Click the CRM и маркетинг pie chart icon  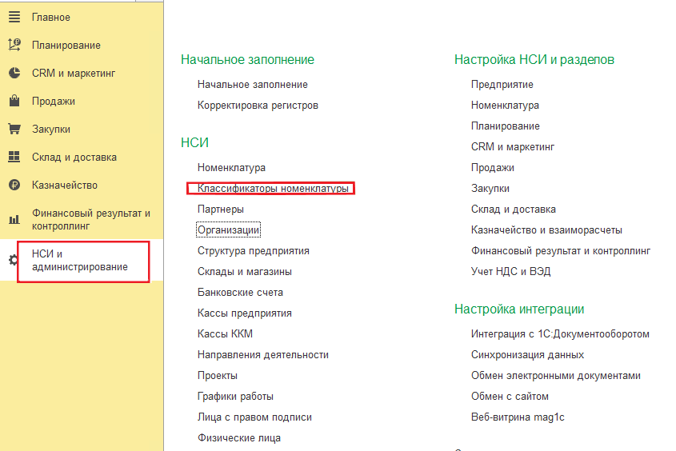coord(14,74)
